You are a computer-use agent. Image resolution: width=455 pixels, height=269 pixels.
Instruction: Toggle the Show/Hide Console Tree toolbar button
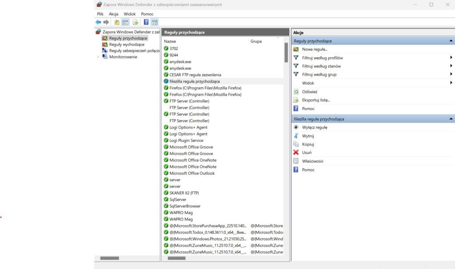tap(125, 22)
